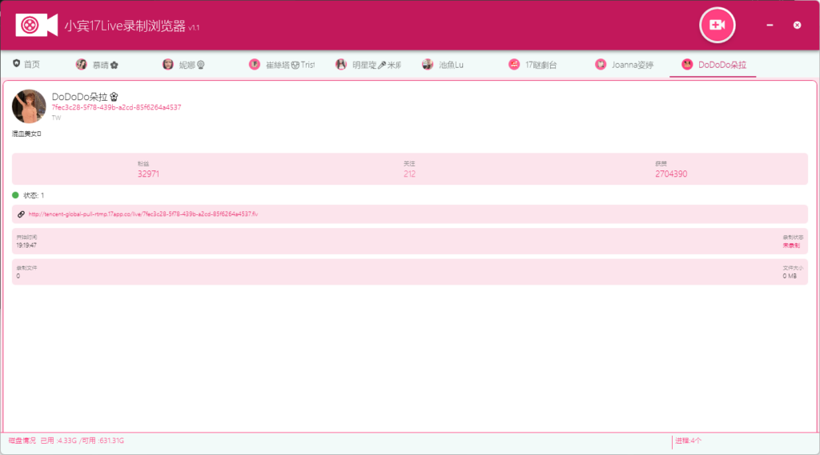The height and width of the screenshot is (455, 820).
Task: Open DoDoDo朵拉's profile picture
Action: (x=29, y=106)
